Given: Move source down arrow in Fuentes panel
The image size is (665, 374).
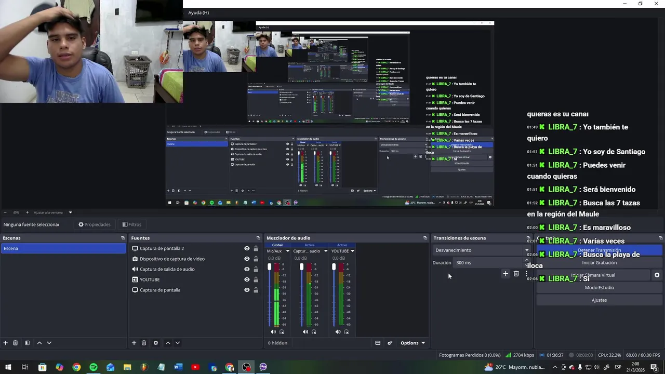Looking at the screenshot, I should (x=177, y=343).
